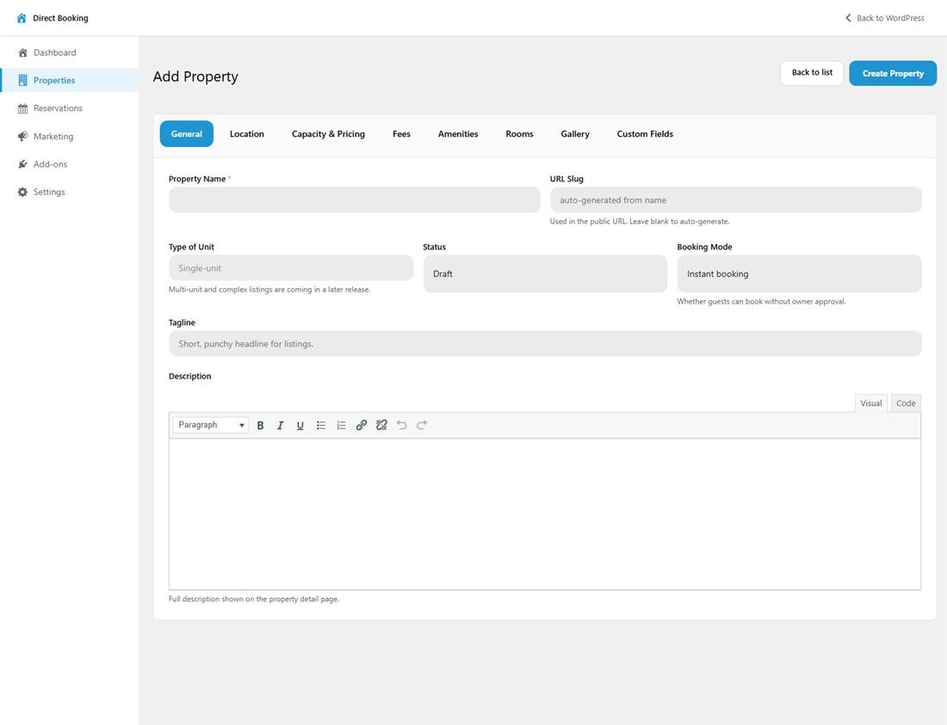Switch editor to Code mode
947x725 pixels.
coord(906,402)
